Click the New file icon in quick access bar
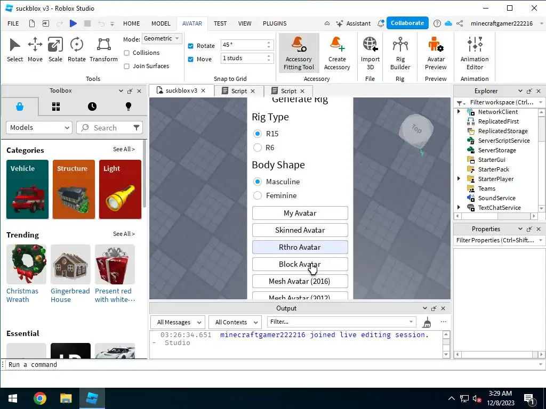 31,23
